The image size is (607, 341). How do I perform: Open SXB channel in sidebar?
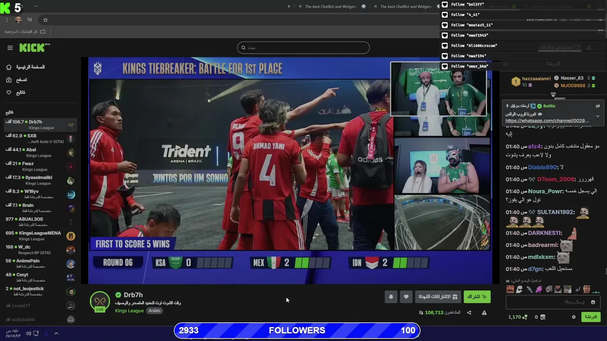pyautogui.click(x=40, y=138)
